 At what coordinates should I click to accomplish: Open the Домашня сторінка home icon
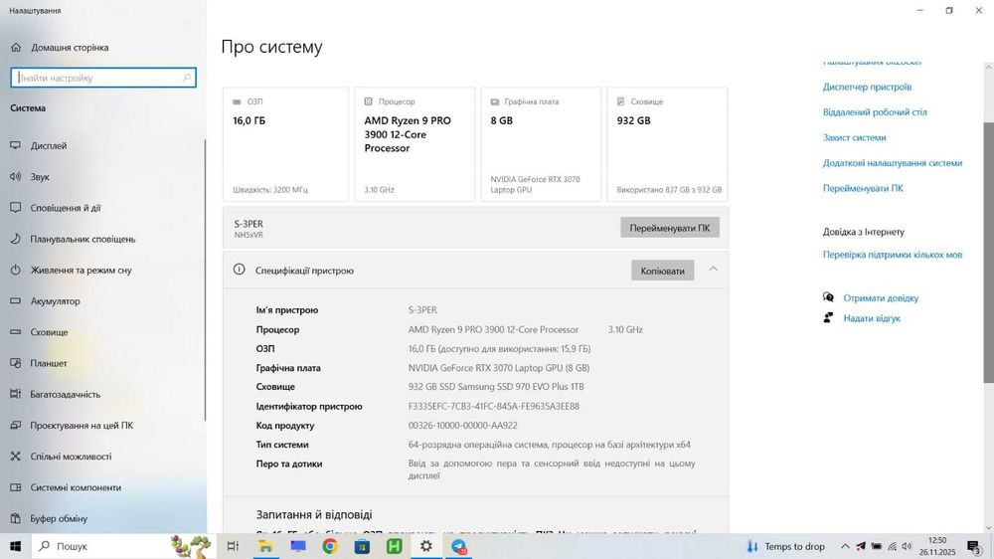click(16, 48)
